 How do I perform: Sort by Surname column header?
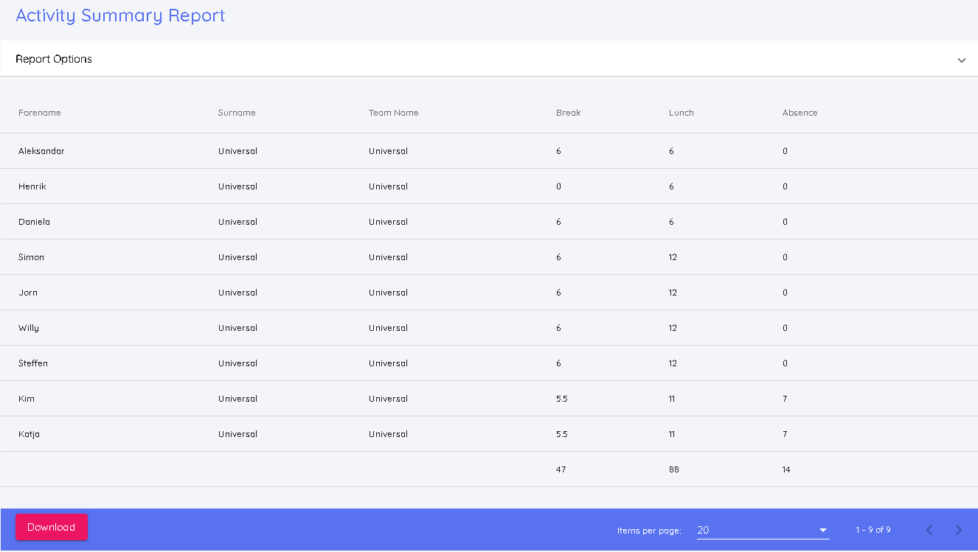[x=237, y=113]
